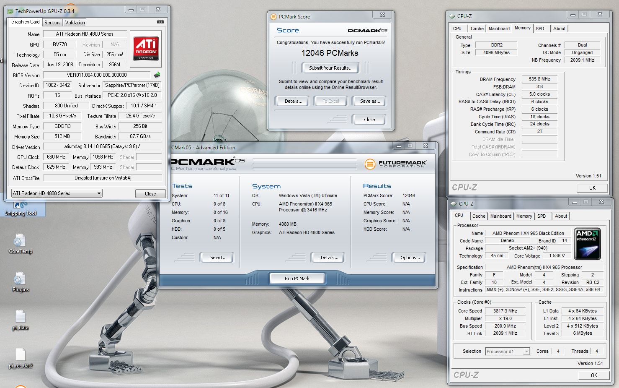Click the NB Frequency 2009.1 MHz value
Viewport: 619px width, 388px height.
coord(582,60)
